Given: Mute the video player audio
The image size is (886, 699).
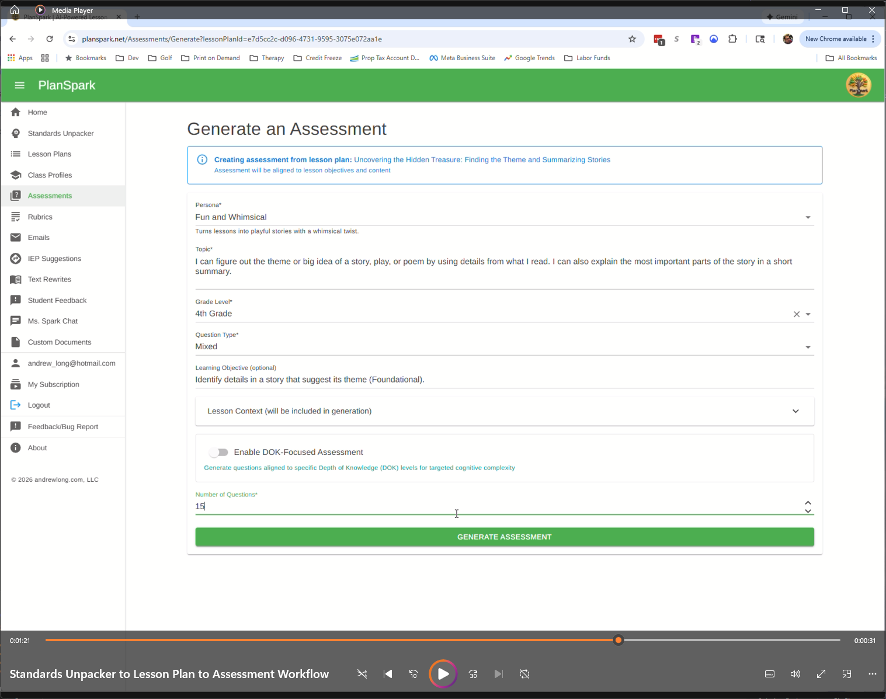Looking at the screenshot, I should pos(795,674).
